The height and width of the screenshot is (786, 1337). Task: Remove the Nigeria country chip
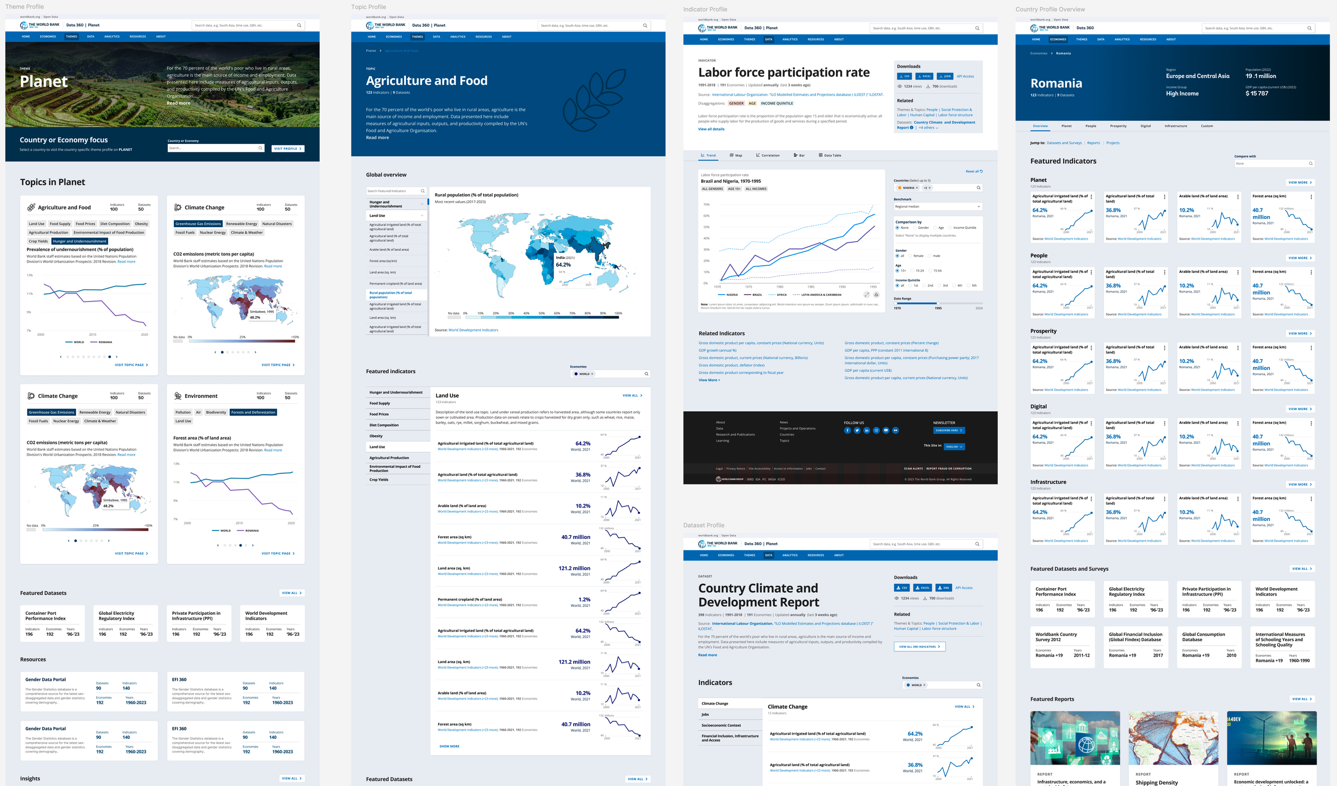click(x=917, y=188)
